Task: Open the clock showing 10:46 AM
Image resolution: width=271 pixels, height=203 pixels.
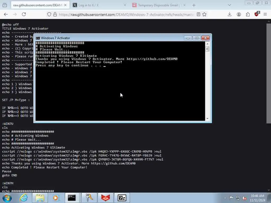Action: (x=257, y=198)
